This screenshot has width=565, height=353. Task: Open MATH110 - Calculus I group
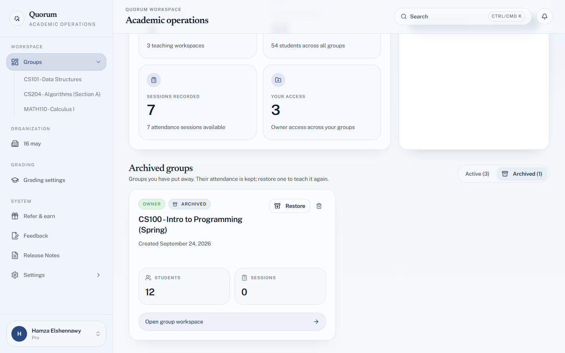pyautogui.click(x=49, y=109)
